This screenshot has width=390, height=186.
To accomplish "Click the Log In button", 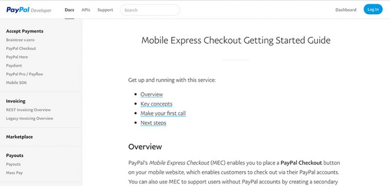I will coord(373,9).
